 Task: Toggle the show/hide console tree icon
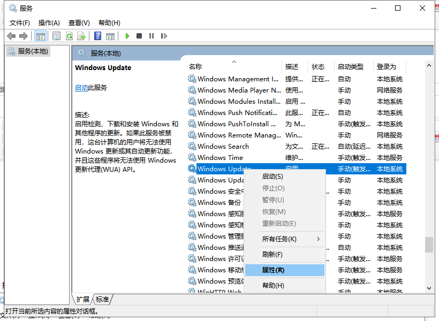[x=40, y=36]
